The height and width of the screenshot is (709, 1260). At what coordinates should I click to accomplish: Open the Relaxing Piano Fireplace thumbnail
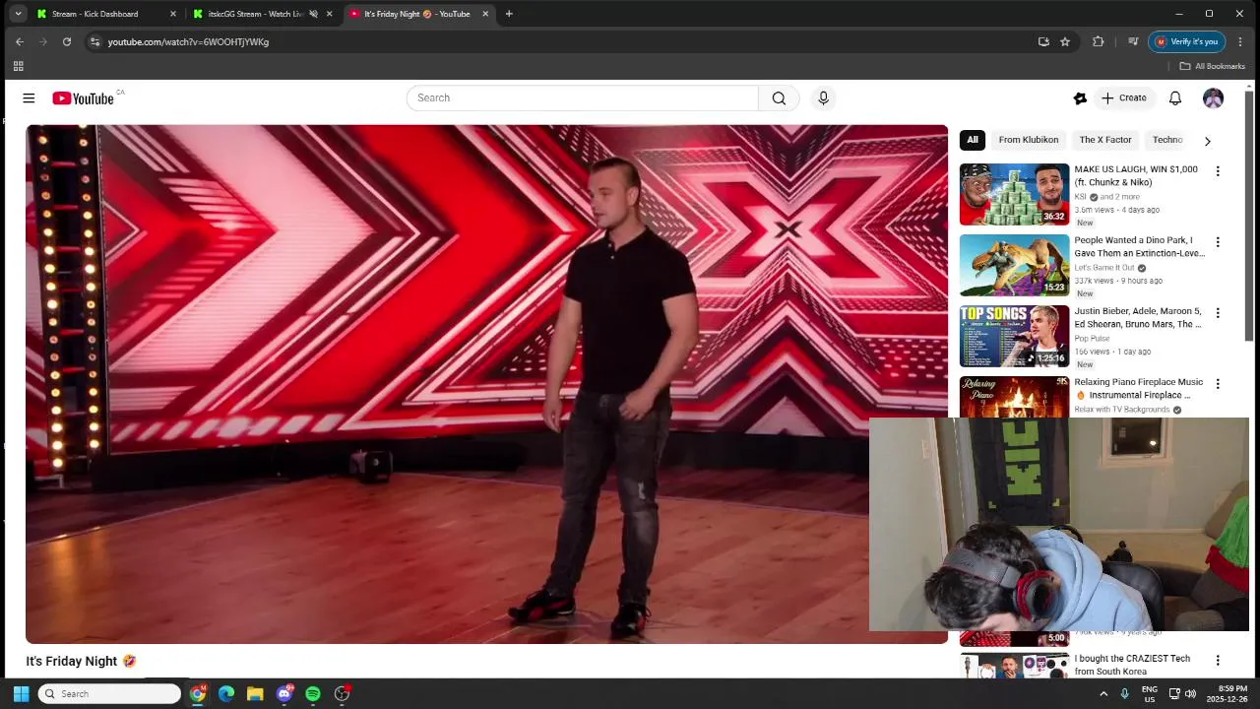[1014, 397]
